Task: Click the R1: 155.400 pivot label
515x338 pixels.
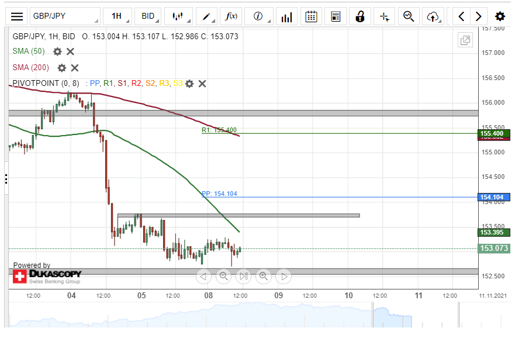Action: [219, 130]
